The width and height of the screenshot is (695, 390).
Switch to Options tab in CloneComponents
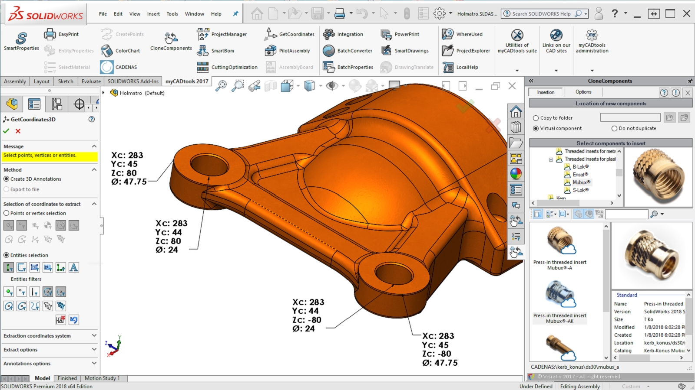(x=583, y=92)
